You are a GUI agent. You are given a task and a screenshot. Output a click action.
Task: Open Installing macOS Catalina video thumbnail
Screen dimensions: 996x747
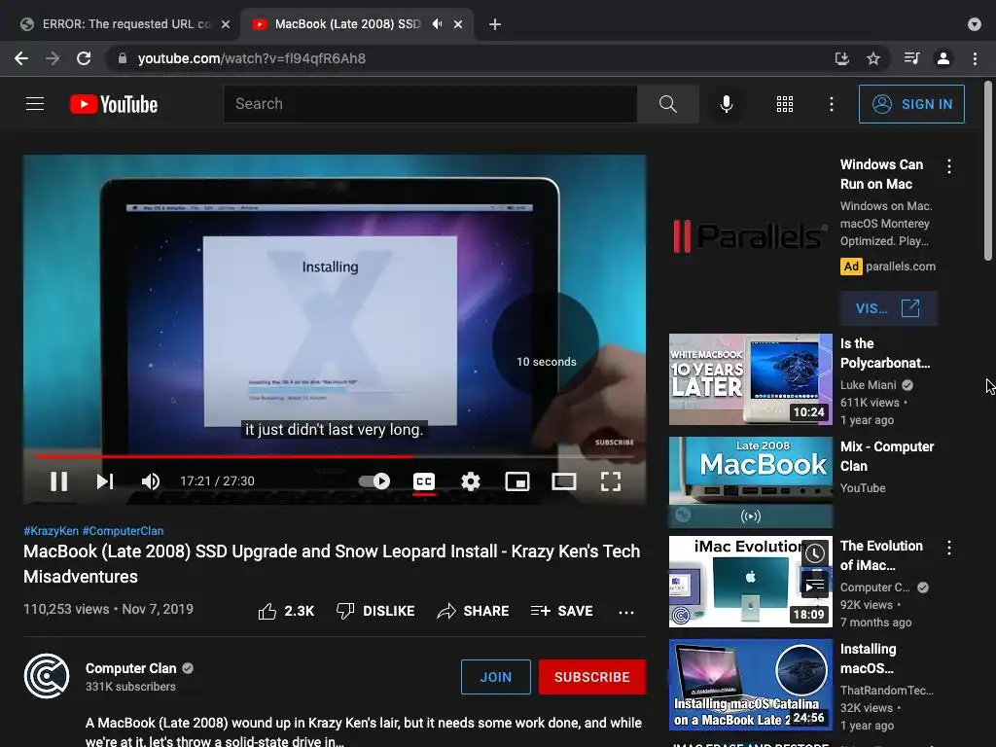(750, 685)
